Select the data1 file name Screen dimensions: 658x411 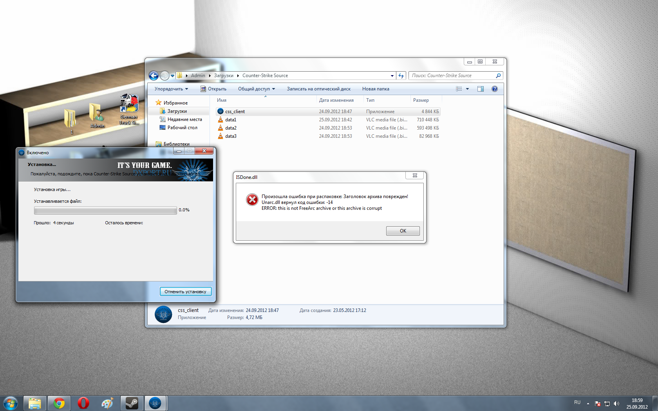pos(231,120)
